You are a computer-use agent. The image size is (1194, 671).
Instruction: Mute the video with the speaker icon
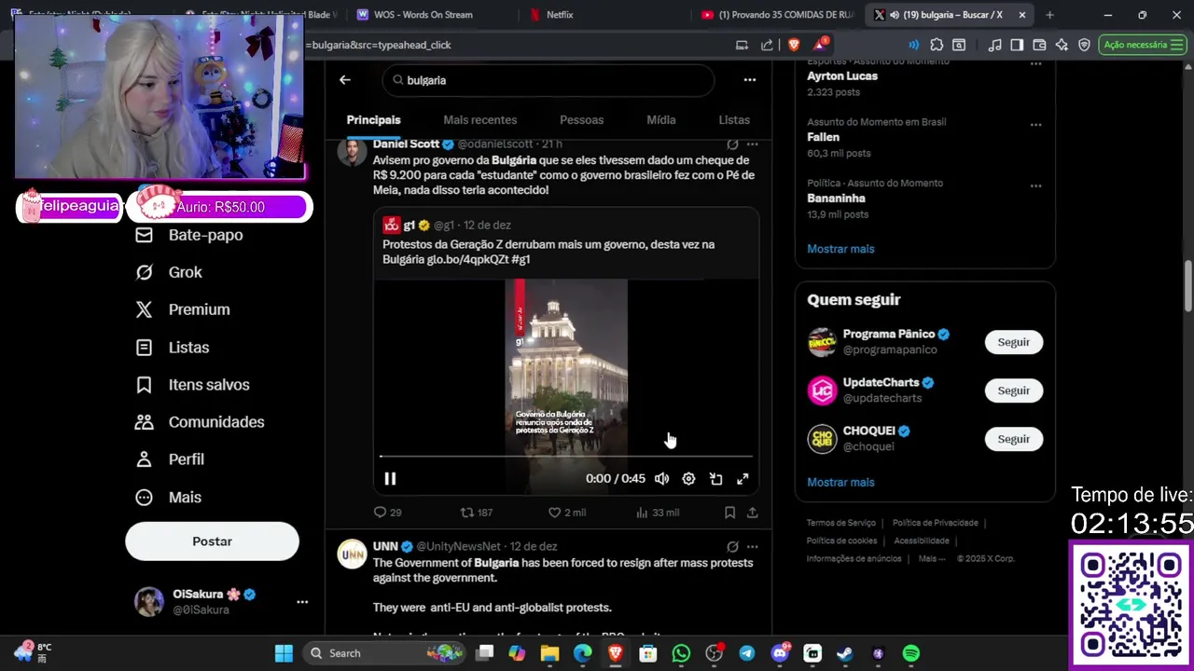[x=661, y=478]
